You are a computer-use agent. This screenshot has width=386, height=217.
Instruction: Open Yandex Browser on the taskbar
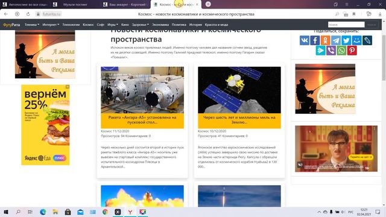point(130,212)
